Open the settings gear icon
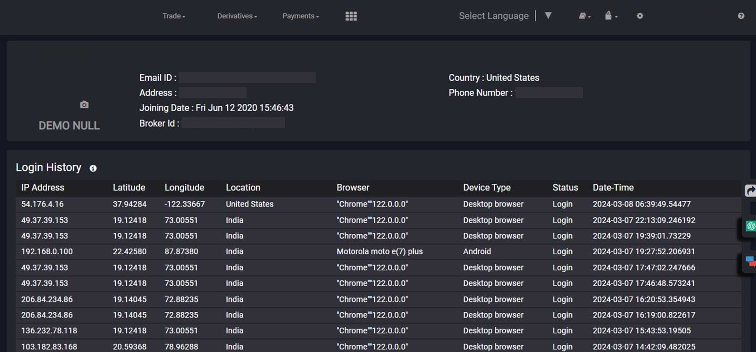The height and width of the screenshot is (352, 756). (640, 16)
